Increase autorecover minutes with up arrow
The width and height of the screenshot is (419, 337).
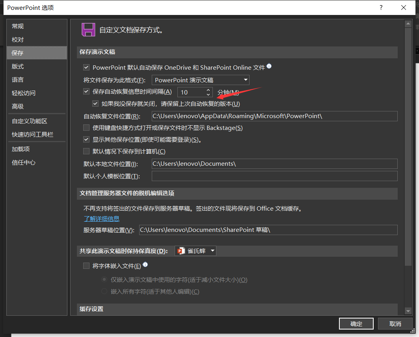click(x=208, y=90)
